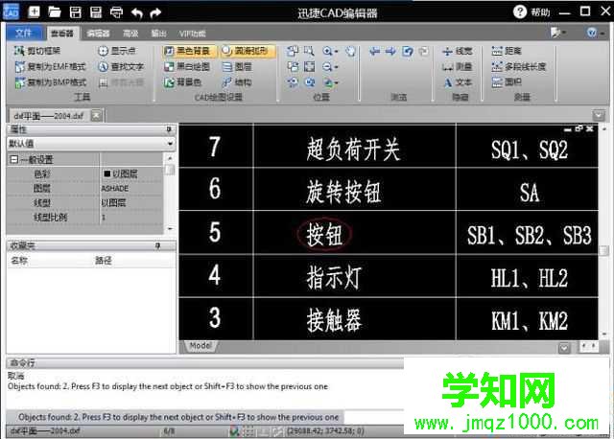Click the 线型 linetype value 以图层
The image size is (614, 439).
pos(130,202)
